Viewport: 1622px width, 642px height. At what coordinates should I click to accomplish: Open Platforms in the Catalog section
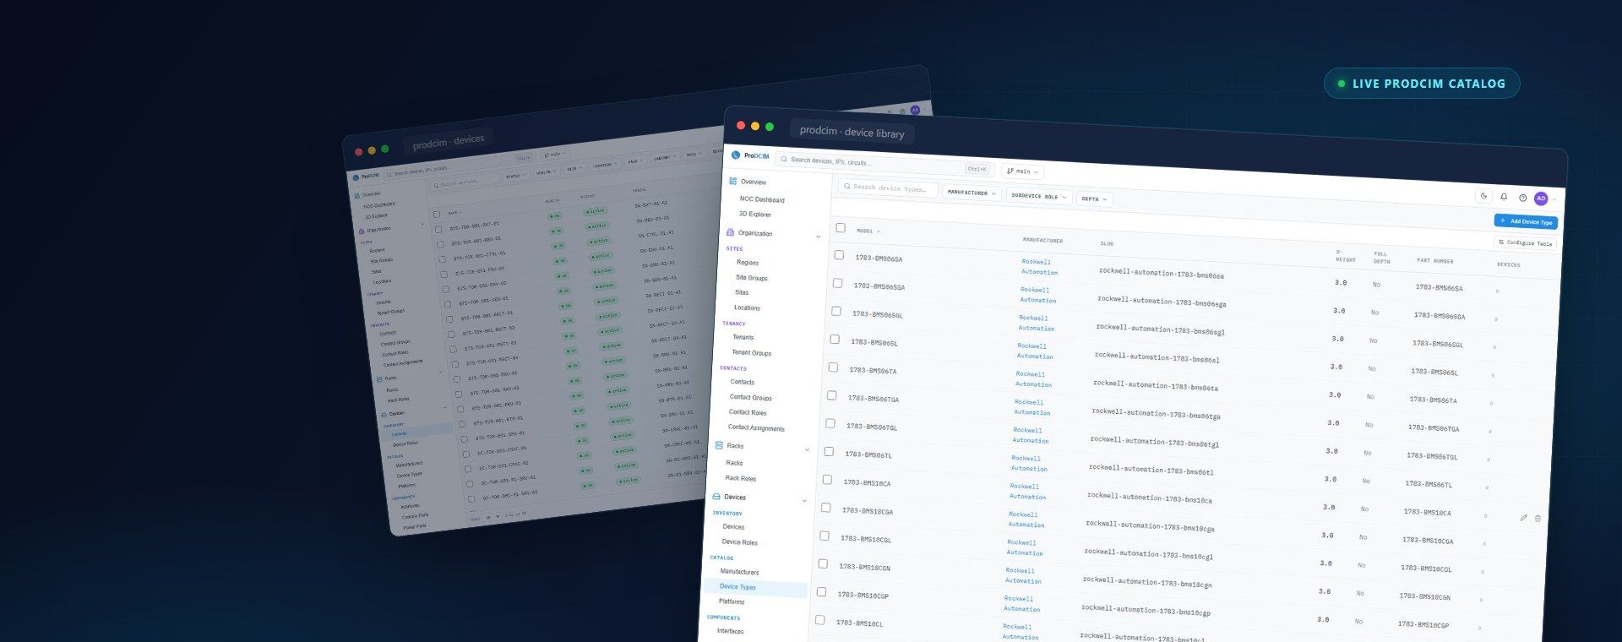731,601
